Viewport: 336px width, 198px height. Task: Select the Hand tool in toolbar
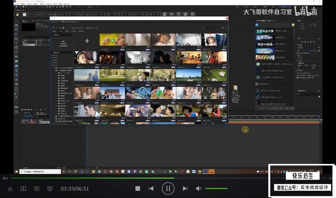click(23, 7)
